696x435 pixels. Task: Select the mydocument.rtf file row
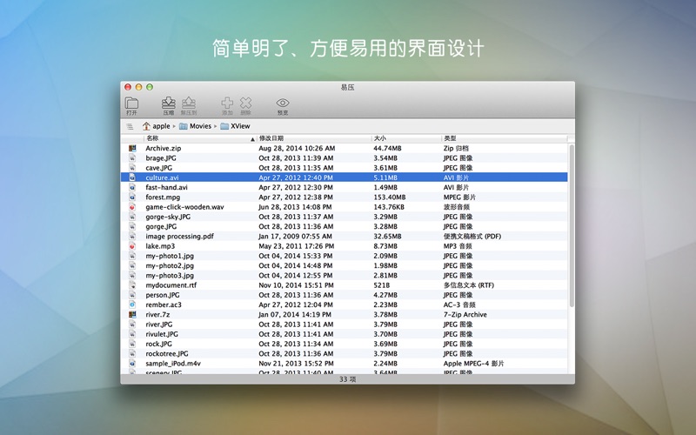click(x=171, y=285)
